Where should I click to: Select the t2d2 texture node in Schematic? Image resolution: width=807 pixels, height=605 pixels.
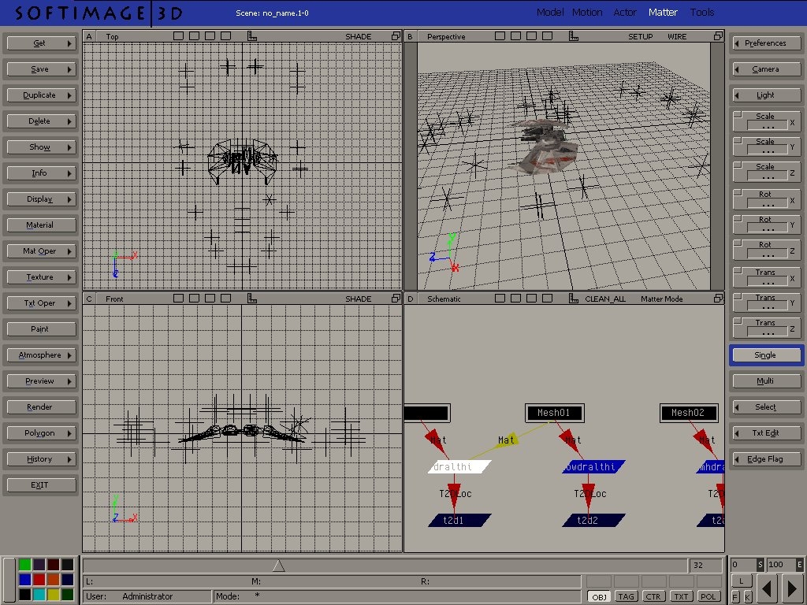pos(593,520)
